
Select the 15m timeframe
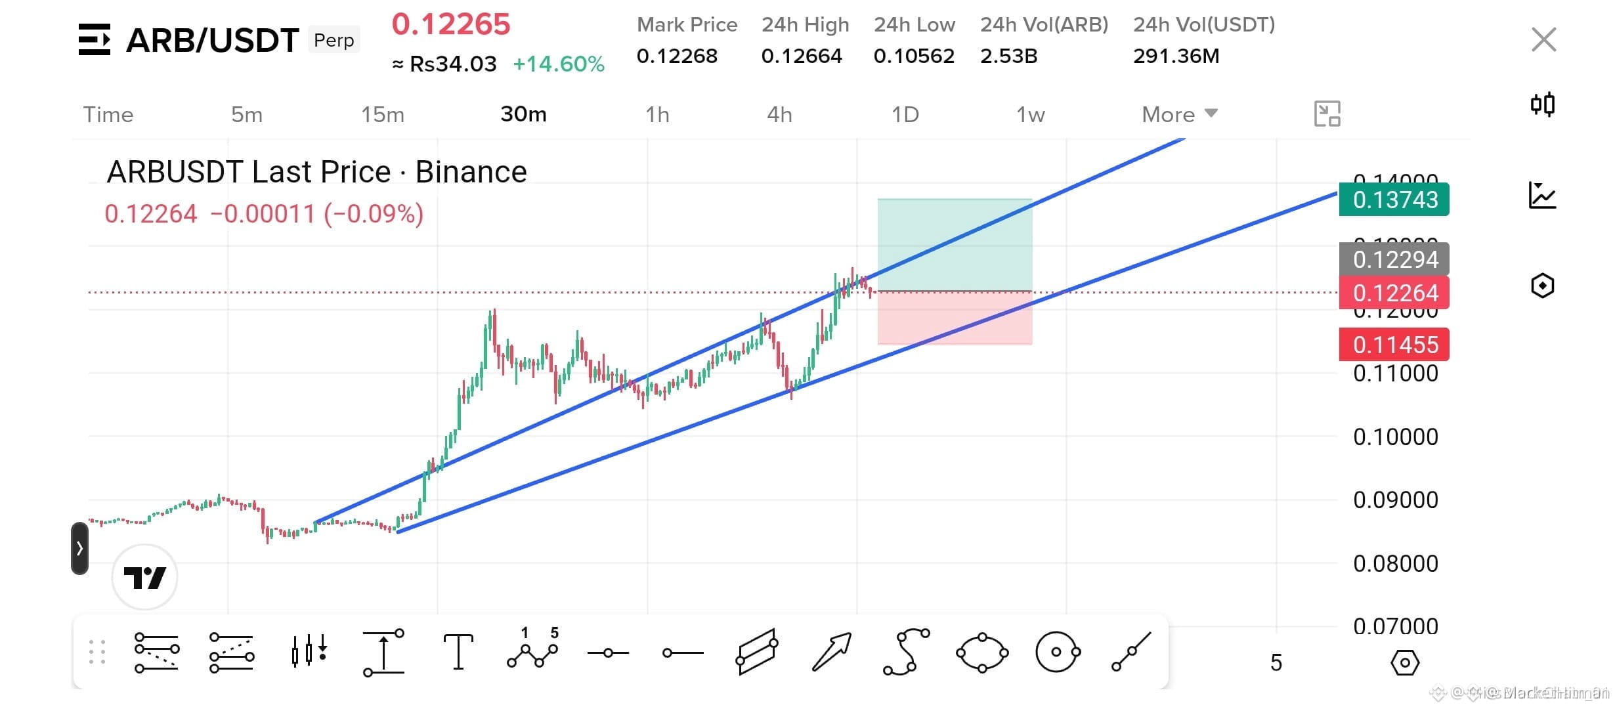pos(383,114)
